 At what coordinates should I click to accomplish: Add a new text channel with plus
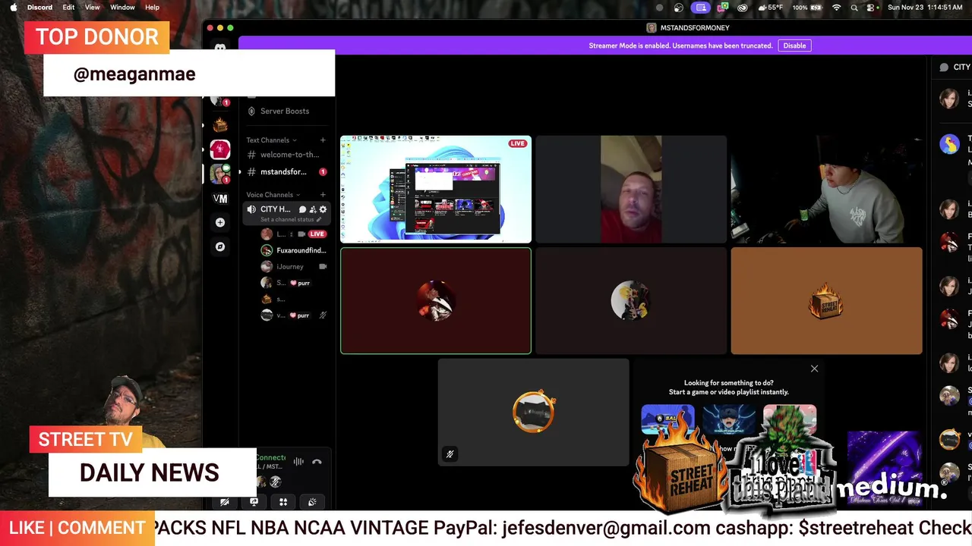[x=323, y=140]
